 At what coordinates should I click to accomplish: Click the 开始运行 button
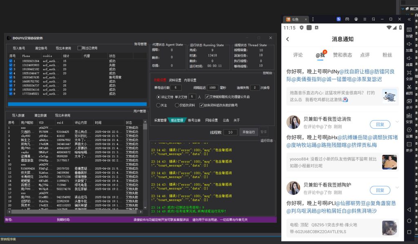[248, 132]
